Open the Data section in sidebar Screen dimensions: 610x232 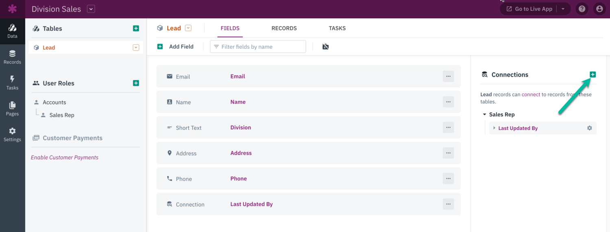click(12, 31)
